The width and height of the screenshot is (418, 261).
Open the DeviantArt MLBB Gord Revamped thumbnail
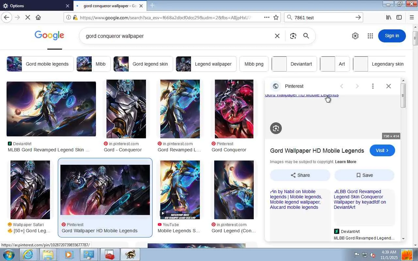(51, 109)
